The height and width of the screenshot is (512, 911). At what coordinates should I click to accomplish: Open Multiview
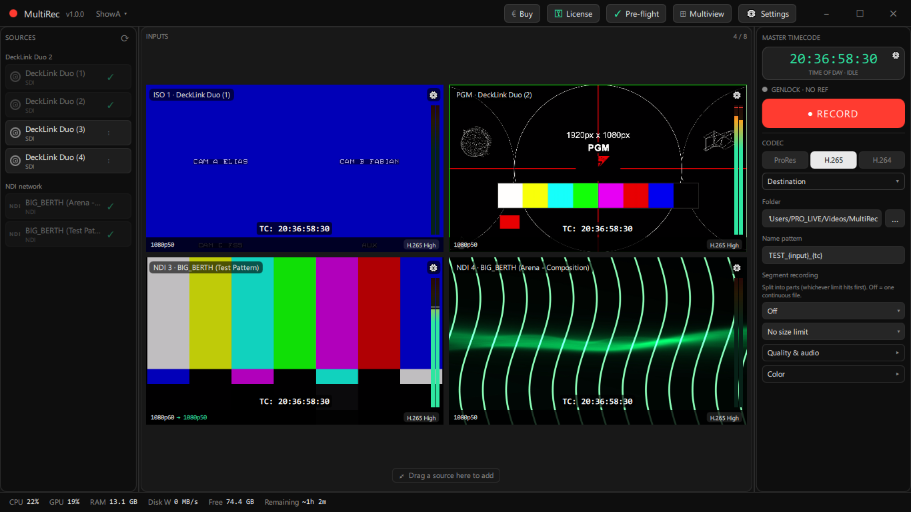click(x=702, y=13)
